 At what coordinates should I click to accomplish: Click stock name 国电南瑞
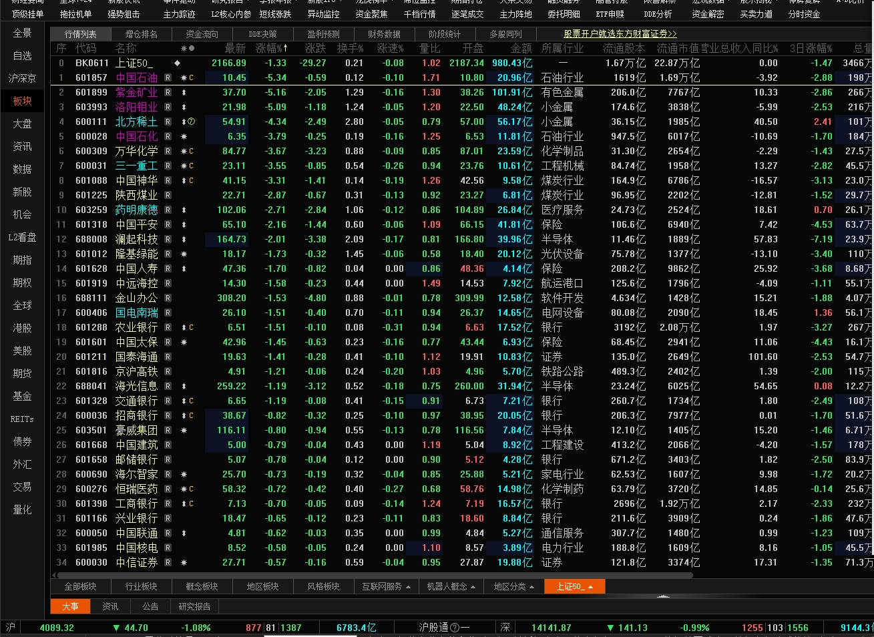coord(136,312)
